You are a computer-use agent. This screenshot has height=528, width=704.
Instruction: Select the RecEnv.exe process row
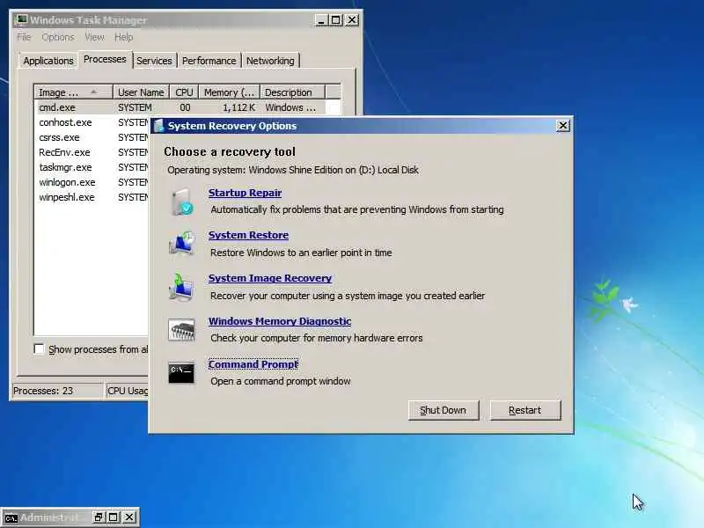tap(92, 152)
